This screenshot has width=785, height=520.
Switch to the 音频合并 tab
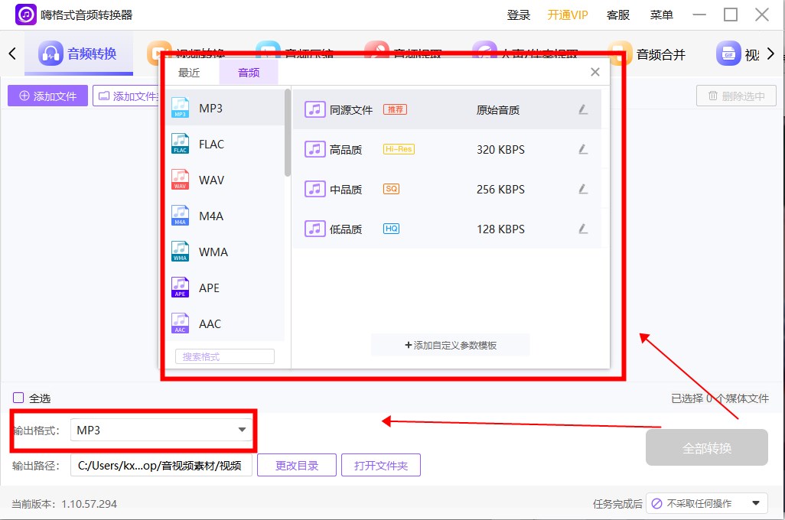[663, 54]
